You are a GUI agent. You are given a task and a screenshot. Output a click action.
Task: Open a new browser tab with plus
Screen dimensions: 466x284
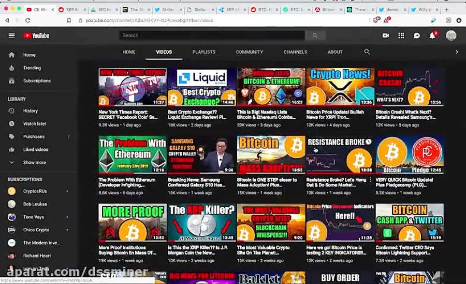pyautogui.click(x=446, y=9)
